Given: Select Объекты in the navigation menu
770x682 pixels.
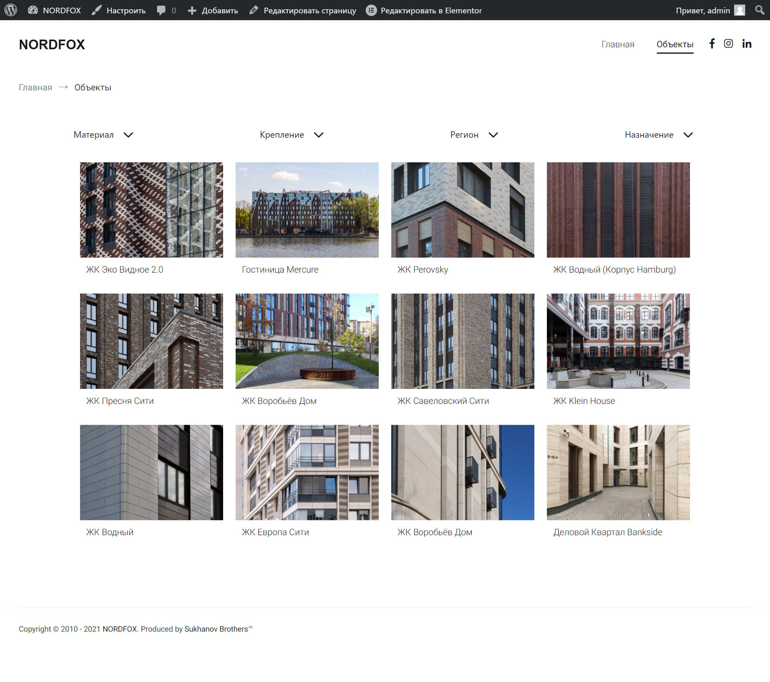Looking at the screenshot, I should click(x=675, y=44).
